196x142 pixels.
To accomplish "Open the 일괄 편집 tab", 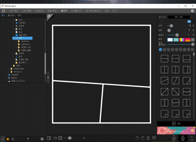I will click(x=52, y=11).
